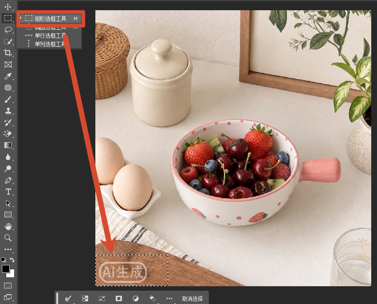The height and width of the screenshot is (304, 377).
Task: Reset default foreground and background colors
Action: [4, 260]
